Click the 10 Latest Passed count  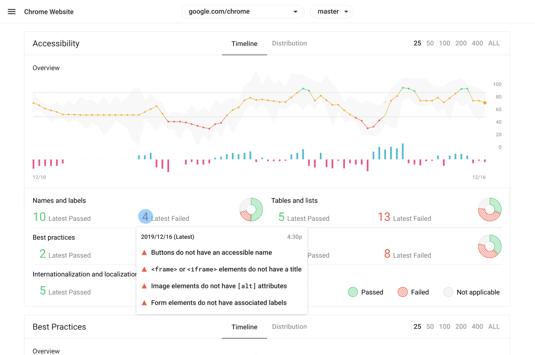coord(62,217)
